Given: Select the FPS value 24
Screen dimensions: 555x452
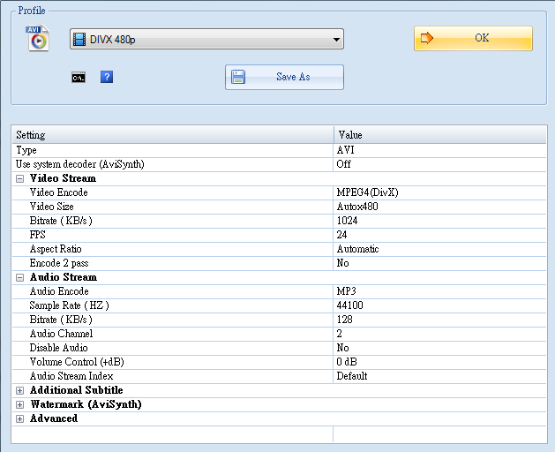Looking at the screenshot, I should tap(441, 235).
